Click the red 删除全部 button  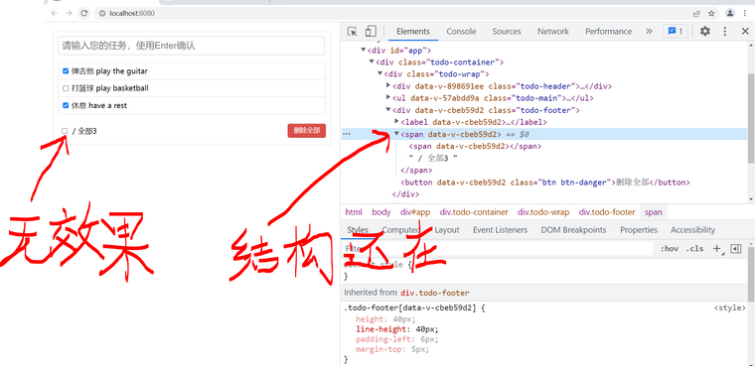(x=307, y=130)
